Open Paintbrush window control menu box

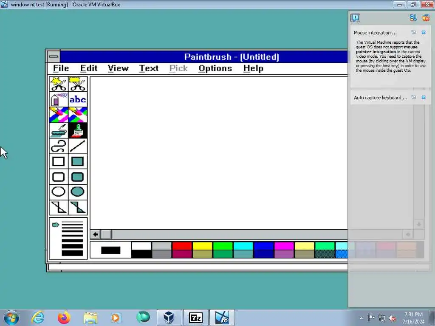click(53, 57)
